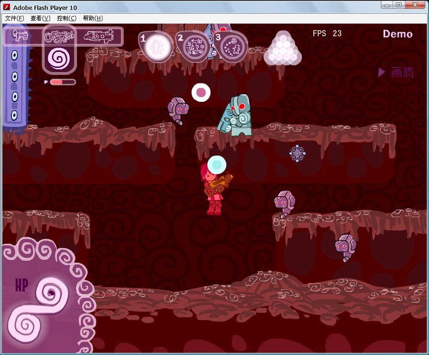This screenshot has height=355, width=429.
Task: Minimize the Adobe Flash Player window
Action: [387, 5]
